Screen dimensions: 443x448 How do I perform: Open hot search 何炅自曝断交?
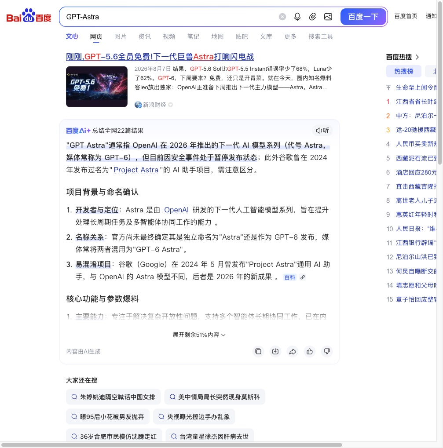click(416, 271)
